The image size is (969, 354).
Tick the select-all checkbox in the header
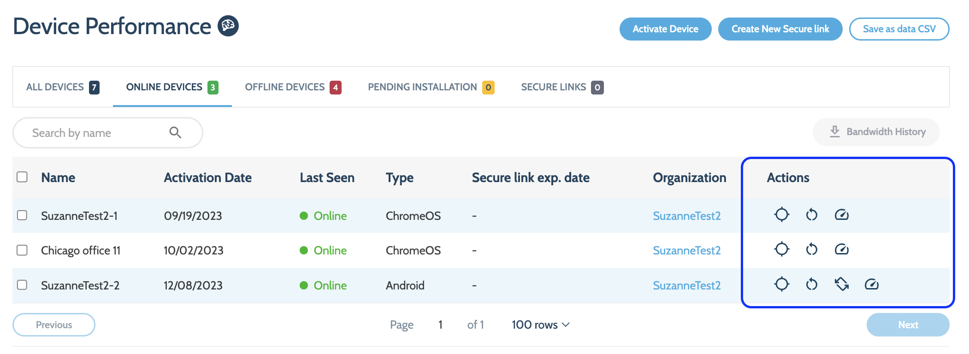coord(22,177)
